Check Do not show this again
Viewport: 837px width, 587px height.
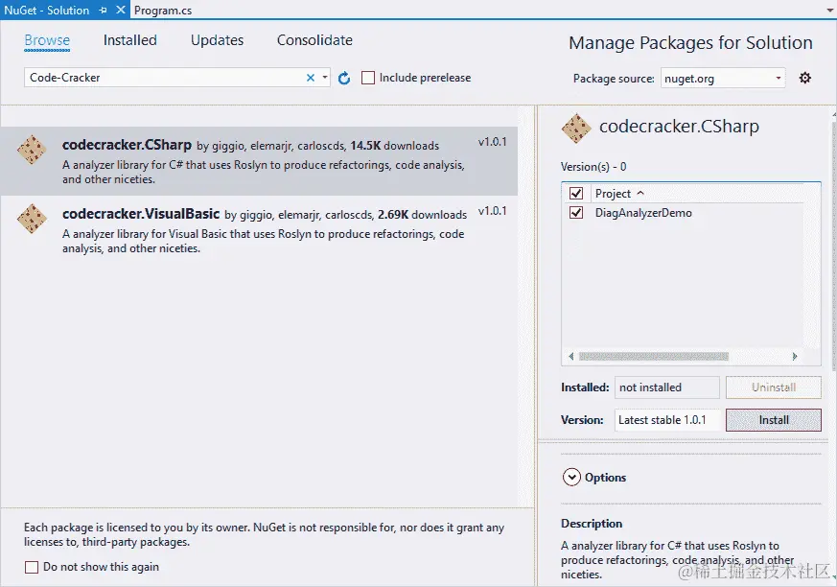click(x=32, y=567)
